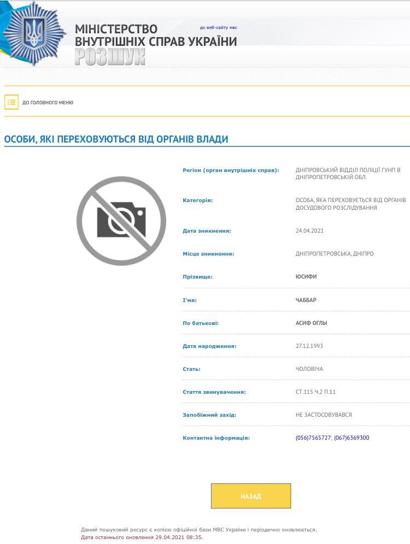The image size is (410, 544).
Task: Click the 'Стать' field label
Action: [x=191, y=369]
